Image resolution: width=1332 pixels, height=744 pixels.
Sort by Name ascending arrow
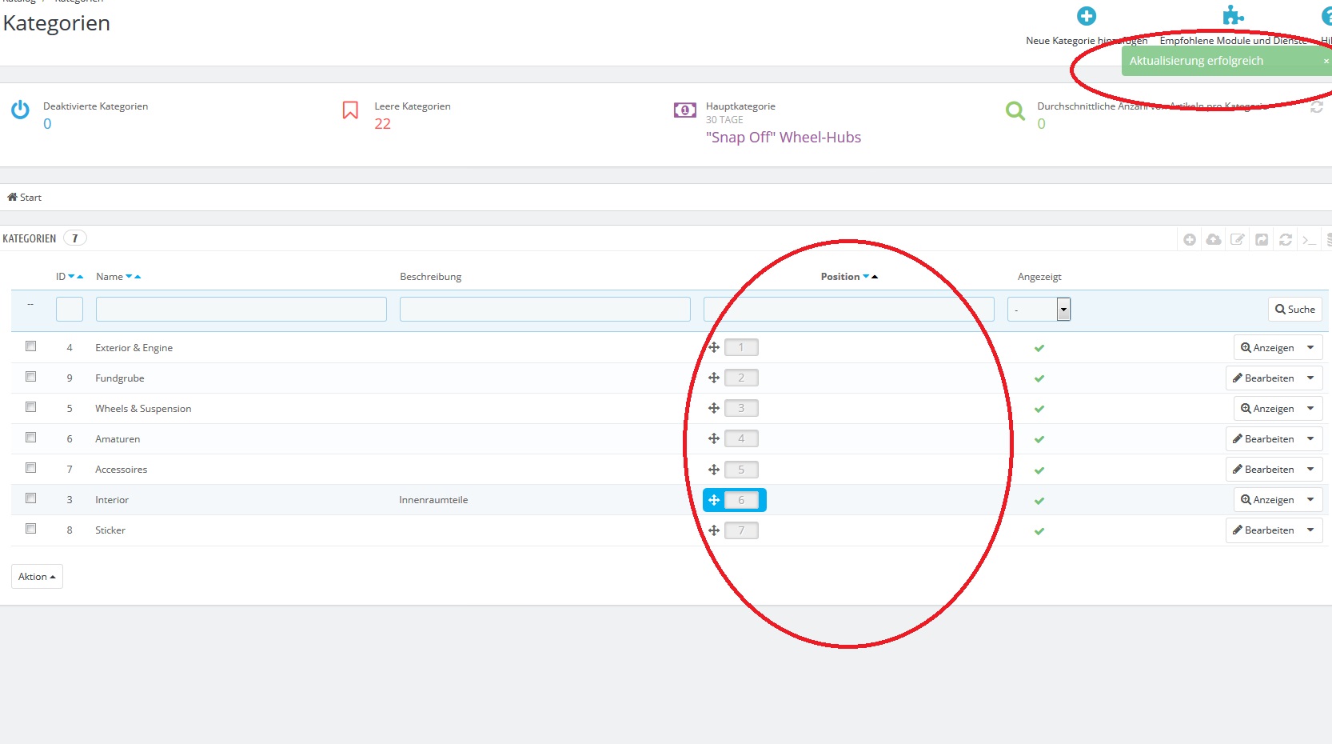pyautogui.click(x=138, y=276)
